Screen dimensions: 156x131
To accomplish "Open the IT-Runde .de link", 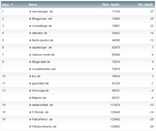I will tap(40, 112).
